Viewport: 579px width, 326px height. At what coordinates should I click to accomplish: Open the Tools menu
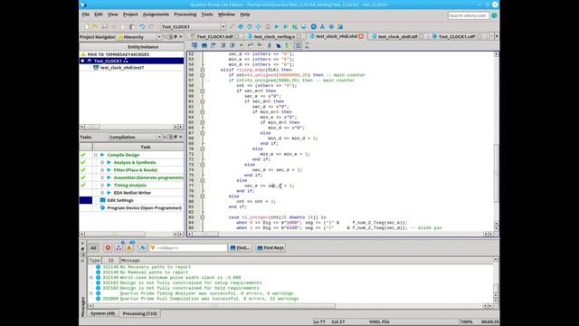pos(207,14)
